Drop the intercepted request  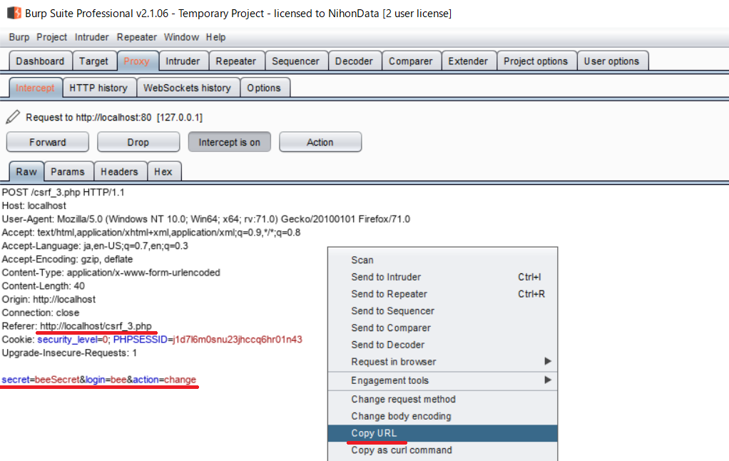click(138, 142)
